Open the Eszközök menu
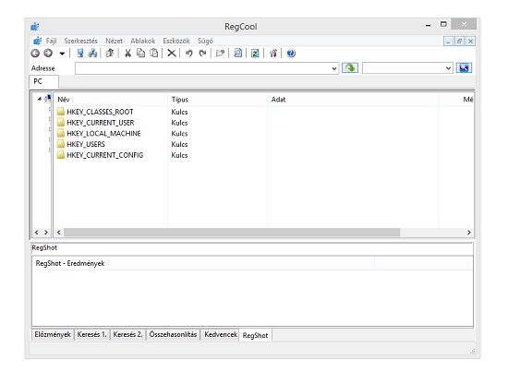This screenshot has width=508, height=384. 176,42
